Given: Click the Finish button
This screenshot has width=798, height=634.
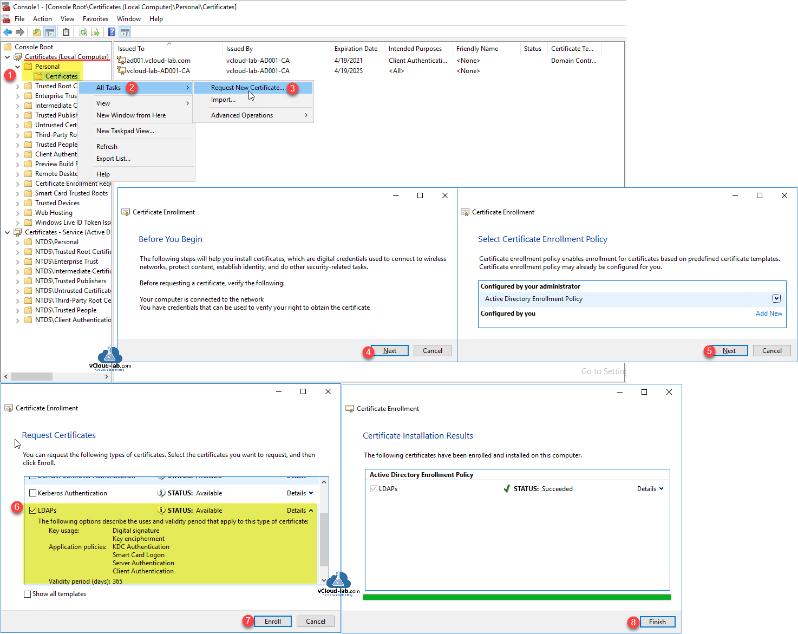Looking at the screenshot, I should click(x=657, y=622).
